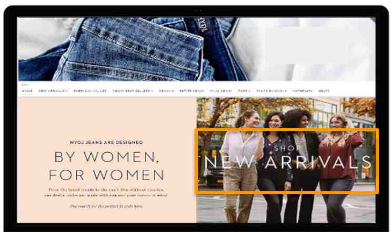Click the By Women, For Women headline
This screenshot has height=232, width=392.
[106, 166]
